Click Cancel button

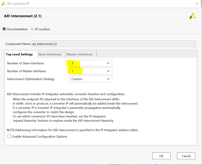pyautogui.click(x=186, y=156)
